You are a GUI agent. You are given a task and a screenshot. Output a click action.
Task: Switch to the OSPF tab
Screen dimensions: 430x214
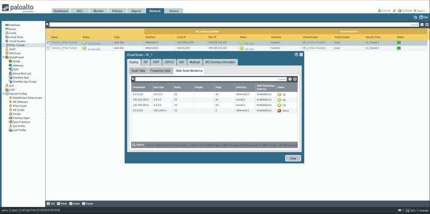156,62
